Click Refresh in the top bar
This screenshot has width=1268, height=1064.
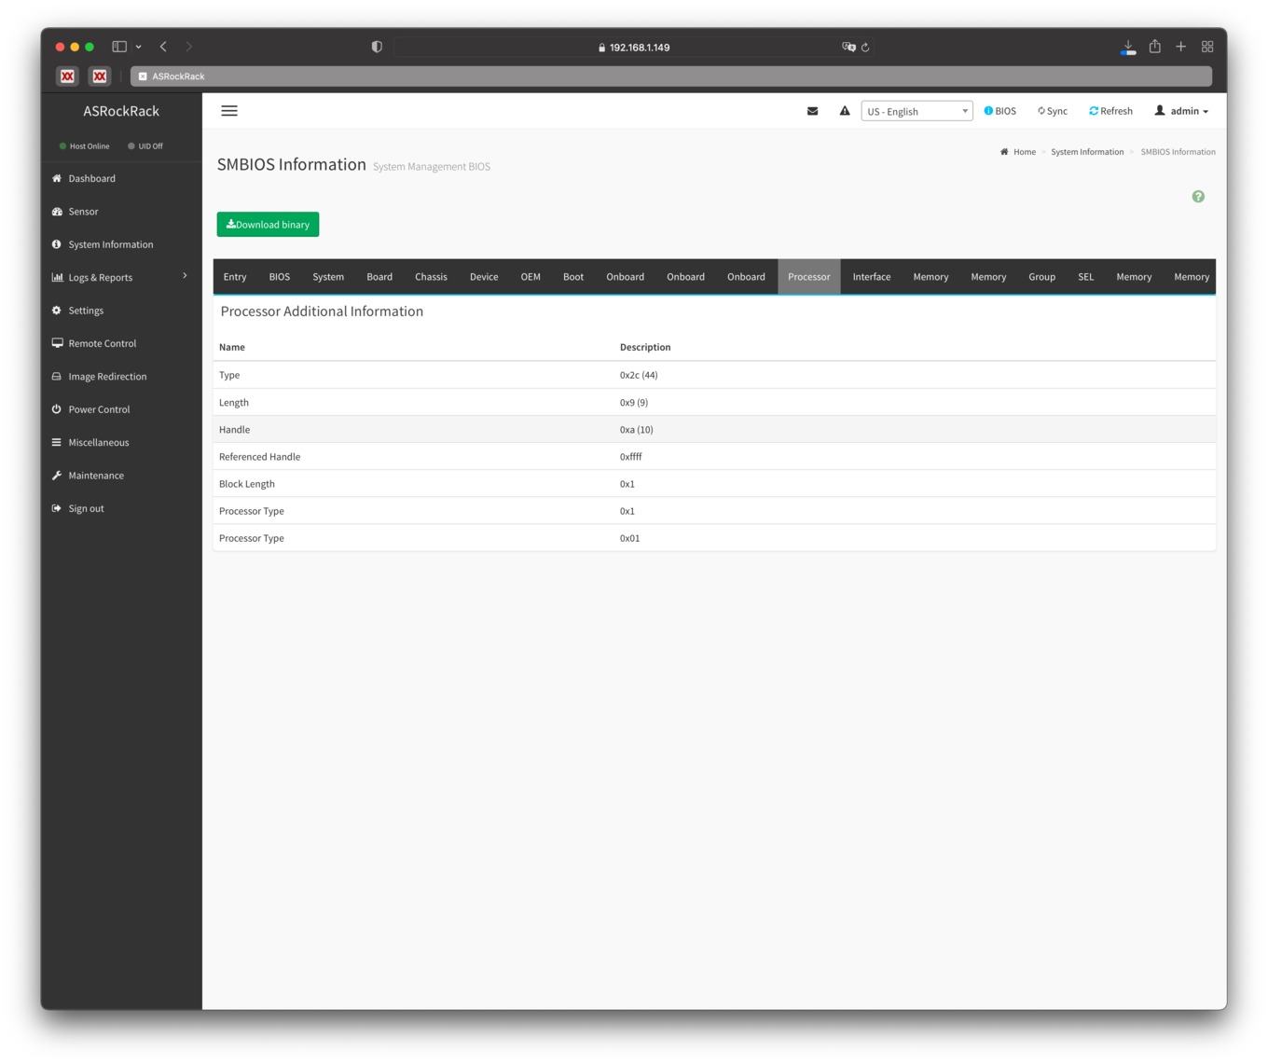point(1110,111)
